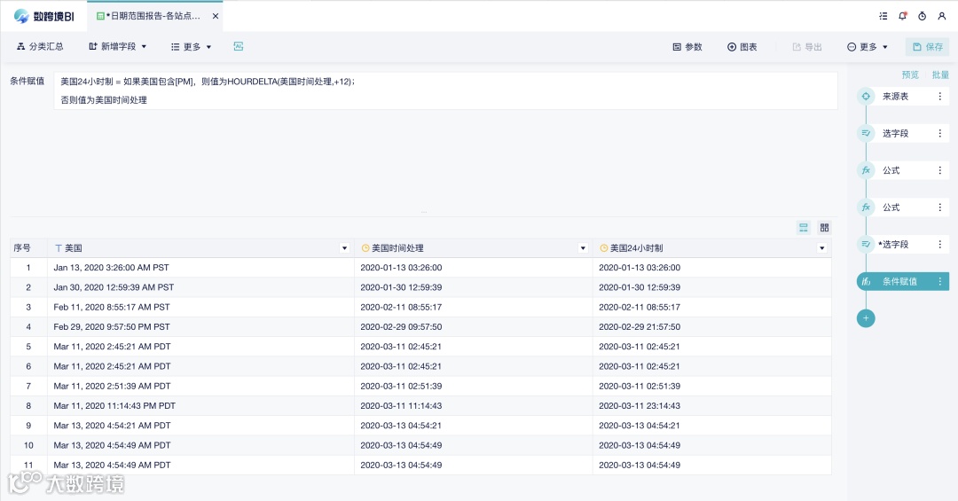Click the 保存 button

[928, 47]
